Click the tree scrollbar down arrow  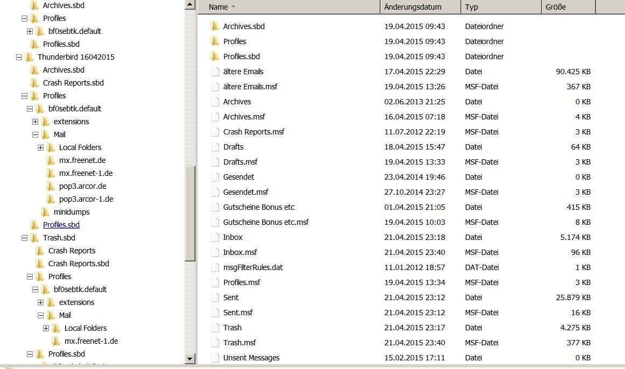[189, 359]
